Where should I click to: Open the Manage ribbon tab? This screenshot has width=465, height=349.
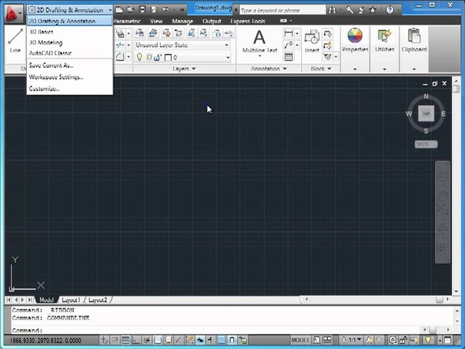(182, 21)
